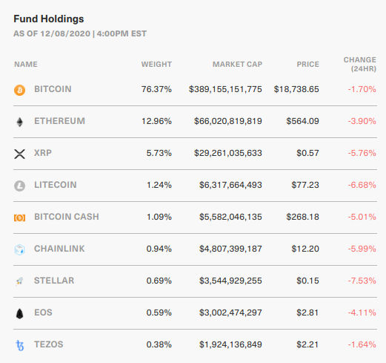Click the $18,738.65 Bitcoin price
This screenshot has width=386, height=363.
(296, 89)
